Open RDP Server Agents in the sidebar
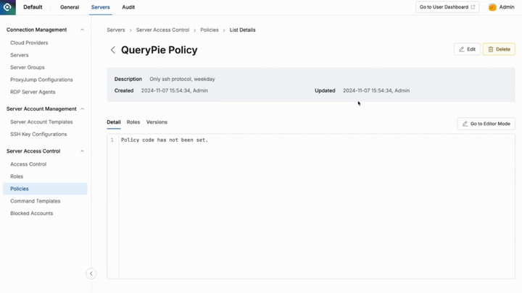This screenshot has width=522, height=293. pos(33,92)
